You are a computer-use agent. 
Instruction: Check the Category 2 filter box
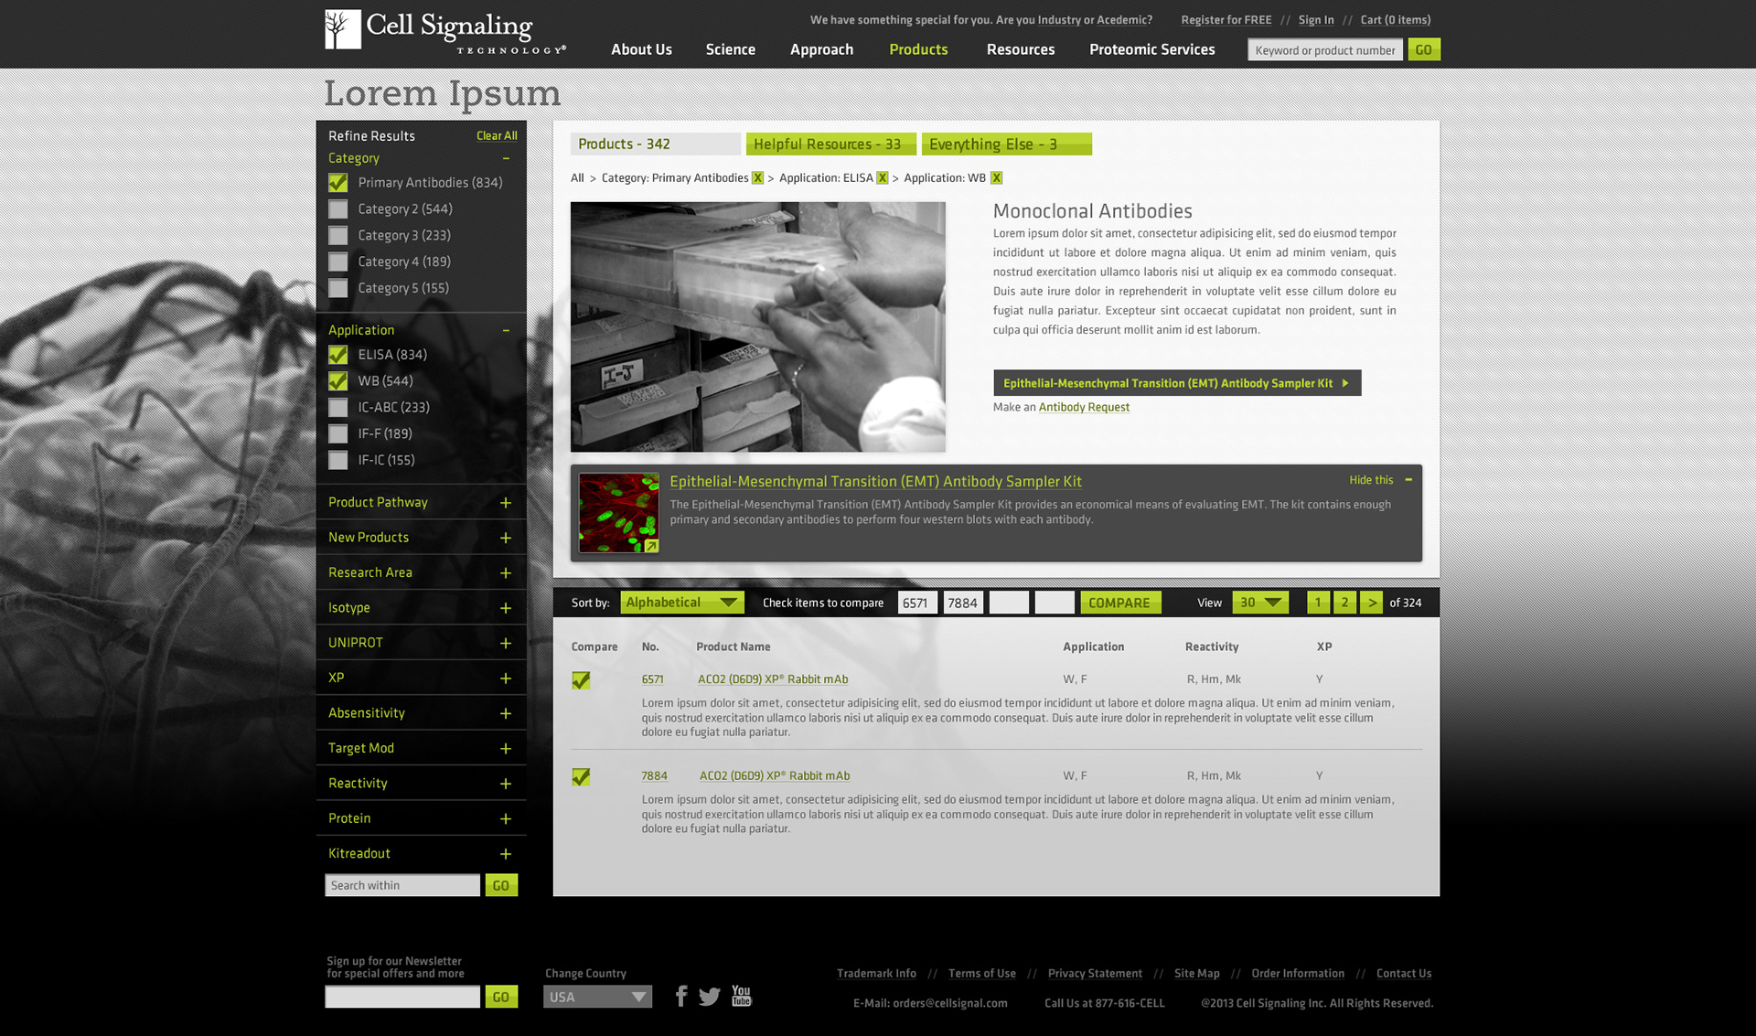[x=338, y=209]
